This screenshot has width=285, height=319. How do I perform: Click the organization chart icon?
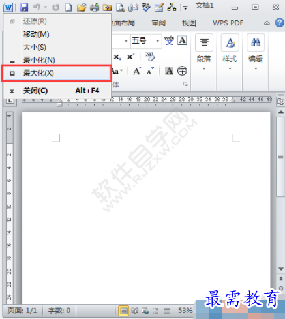[x=172, y=7]
